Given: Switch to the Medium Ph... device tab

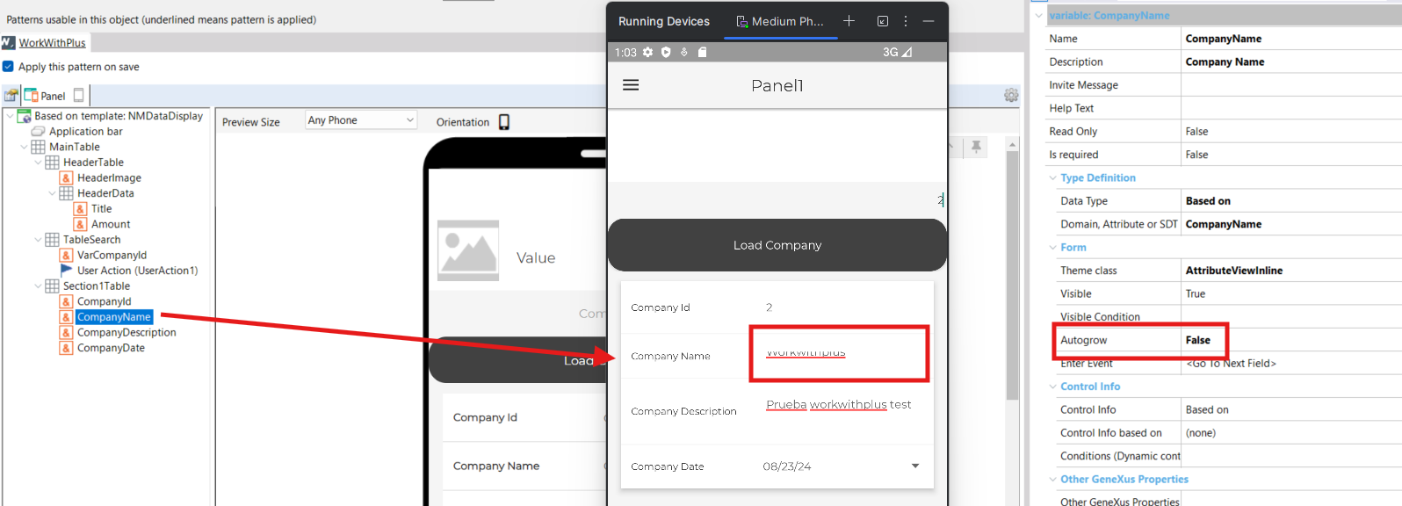Looking at the screenshot, I should click(x=780, y=21).
